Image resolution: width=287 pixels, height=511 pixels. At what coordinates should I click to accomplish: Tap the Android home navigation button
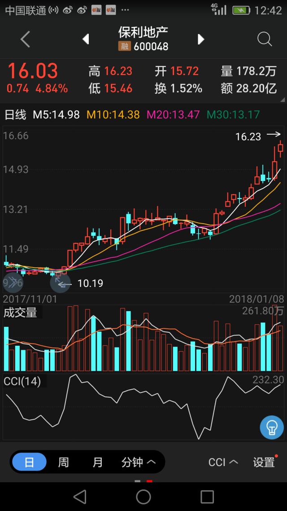pos(143,497)
